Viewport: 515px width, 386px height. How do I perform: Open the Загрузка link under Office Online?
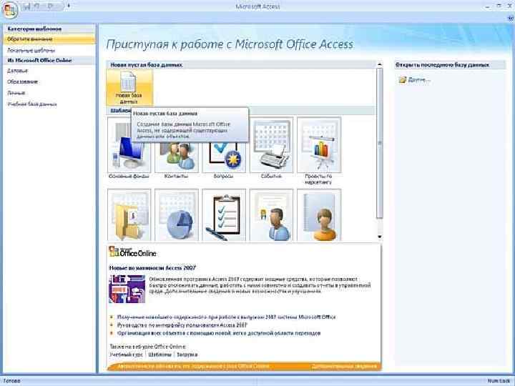187,355
